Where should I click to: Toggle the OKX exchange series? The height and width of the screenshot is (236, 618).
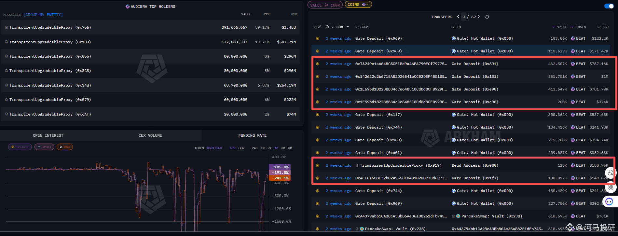pos(65,147)
